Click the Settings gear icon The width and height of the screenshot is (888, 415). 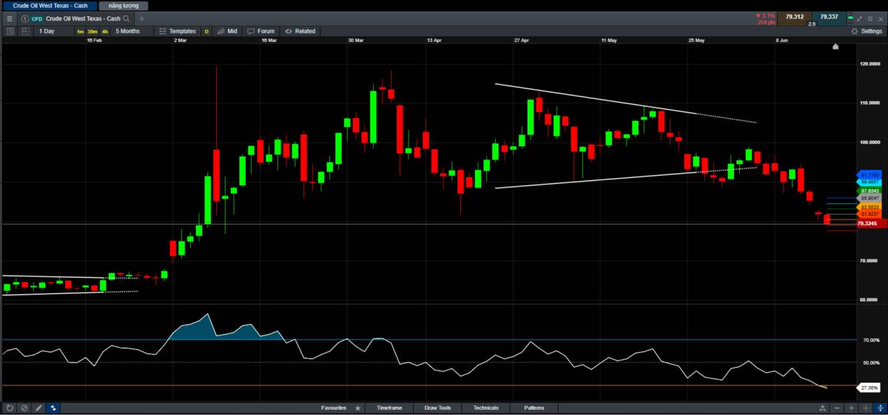pos(855,31)
